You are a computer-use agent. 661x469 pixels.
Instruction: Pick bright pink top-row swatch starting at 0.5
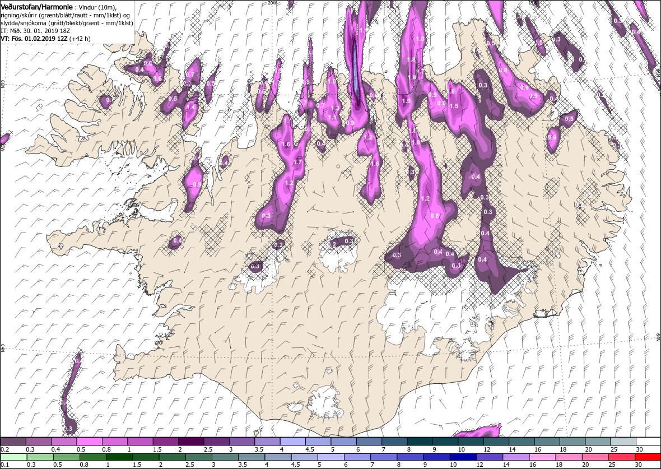point(90,441)
